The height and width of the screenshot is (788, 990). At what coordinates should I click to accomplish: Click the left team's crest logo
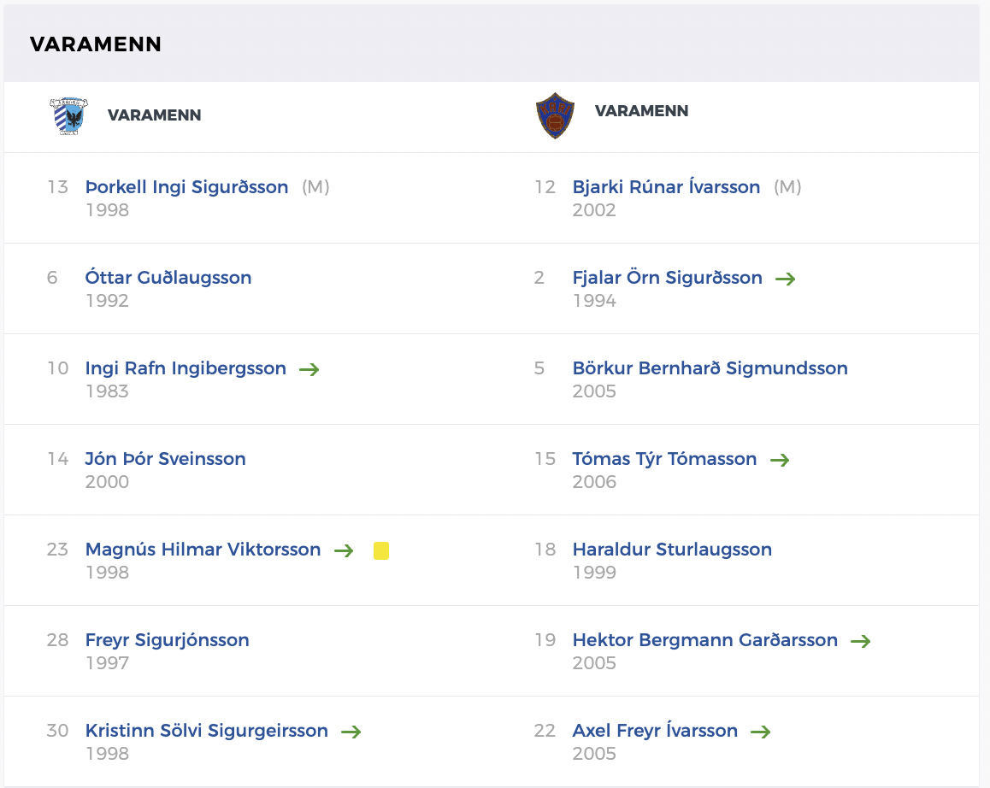pyautogui.click(x=68, y=115)
